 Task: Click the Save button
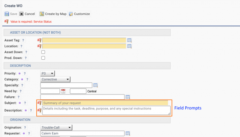point(11,14)
